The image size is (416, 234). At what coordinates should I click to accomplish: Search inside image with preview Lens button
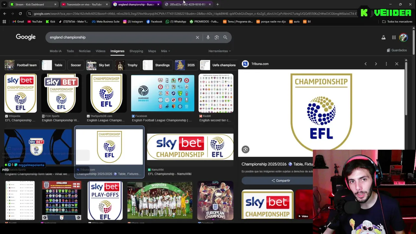(x=245, y=149)
